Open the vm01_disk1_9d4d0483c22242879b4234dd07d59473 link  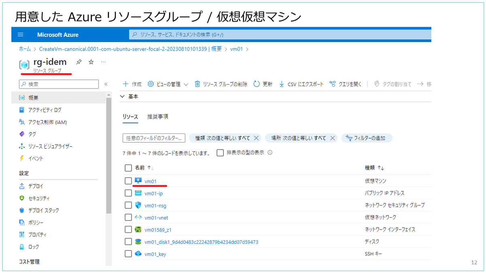pyautogui.click(x=201, y=242)
